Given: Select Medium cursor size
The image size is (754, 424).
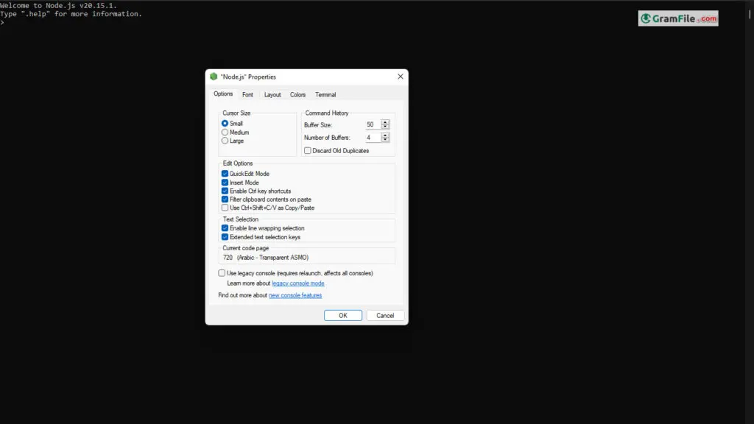Looking at the screenshot, I should pyautogui.click(x=225, y=132).
